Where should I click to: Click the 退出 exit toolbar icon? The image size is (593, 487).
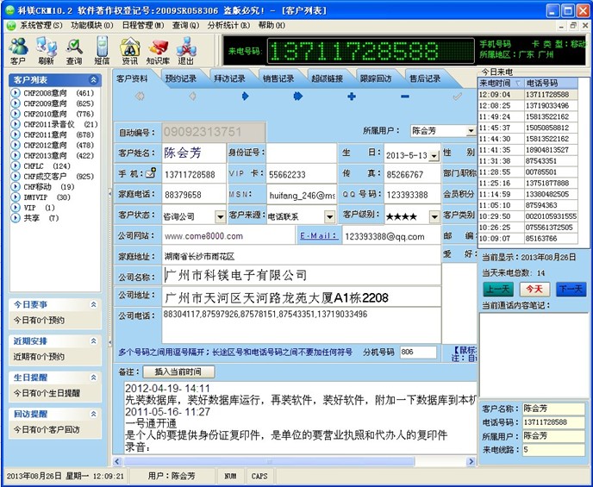point(185,50)
